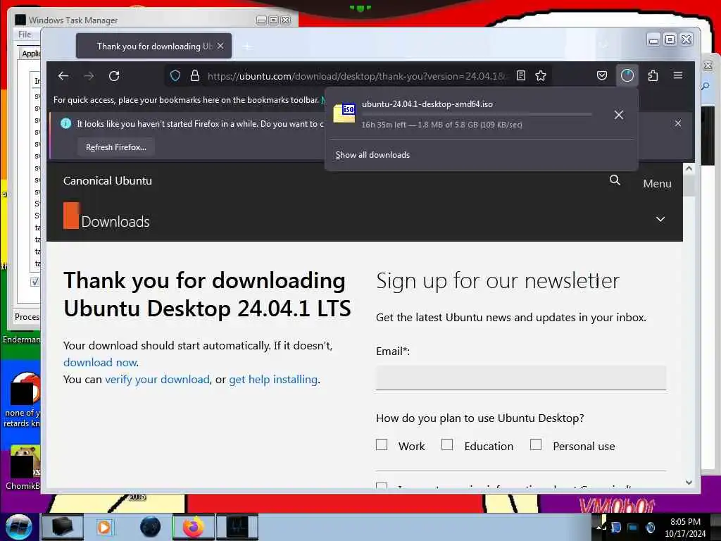Click the info icon in notification bar

pyautogui.click(x=65, y=123)
